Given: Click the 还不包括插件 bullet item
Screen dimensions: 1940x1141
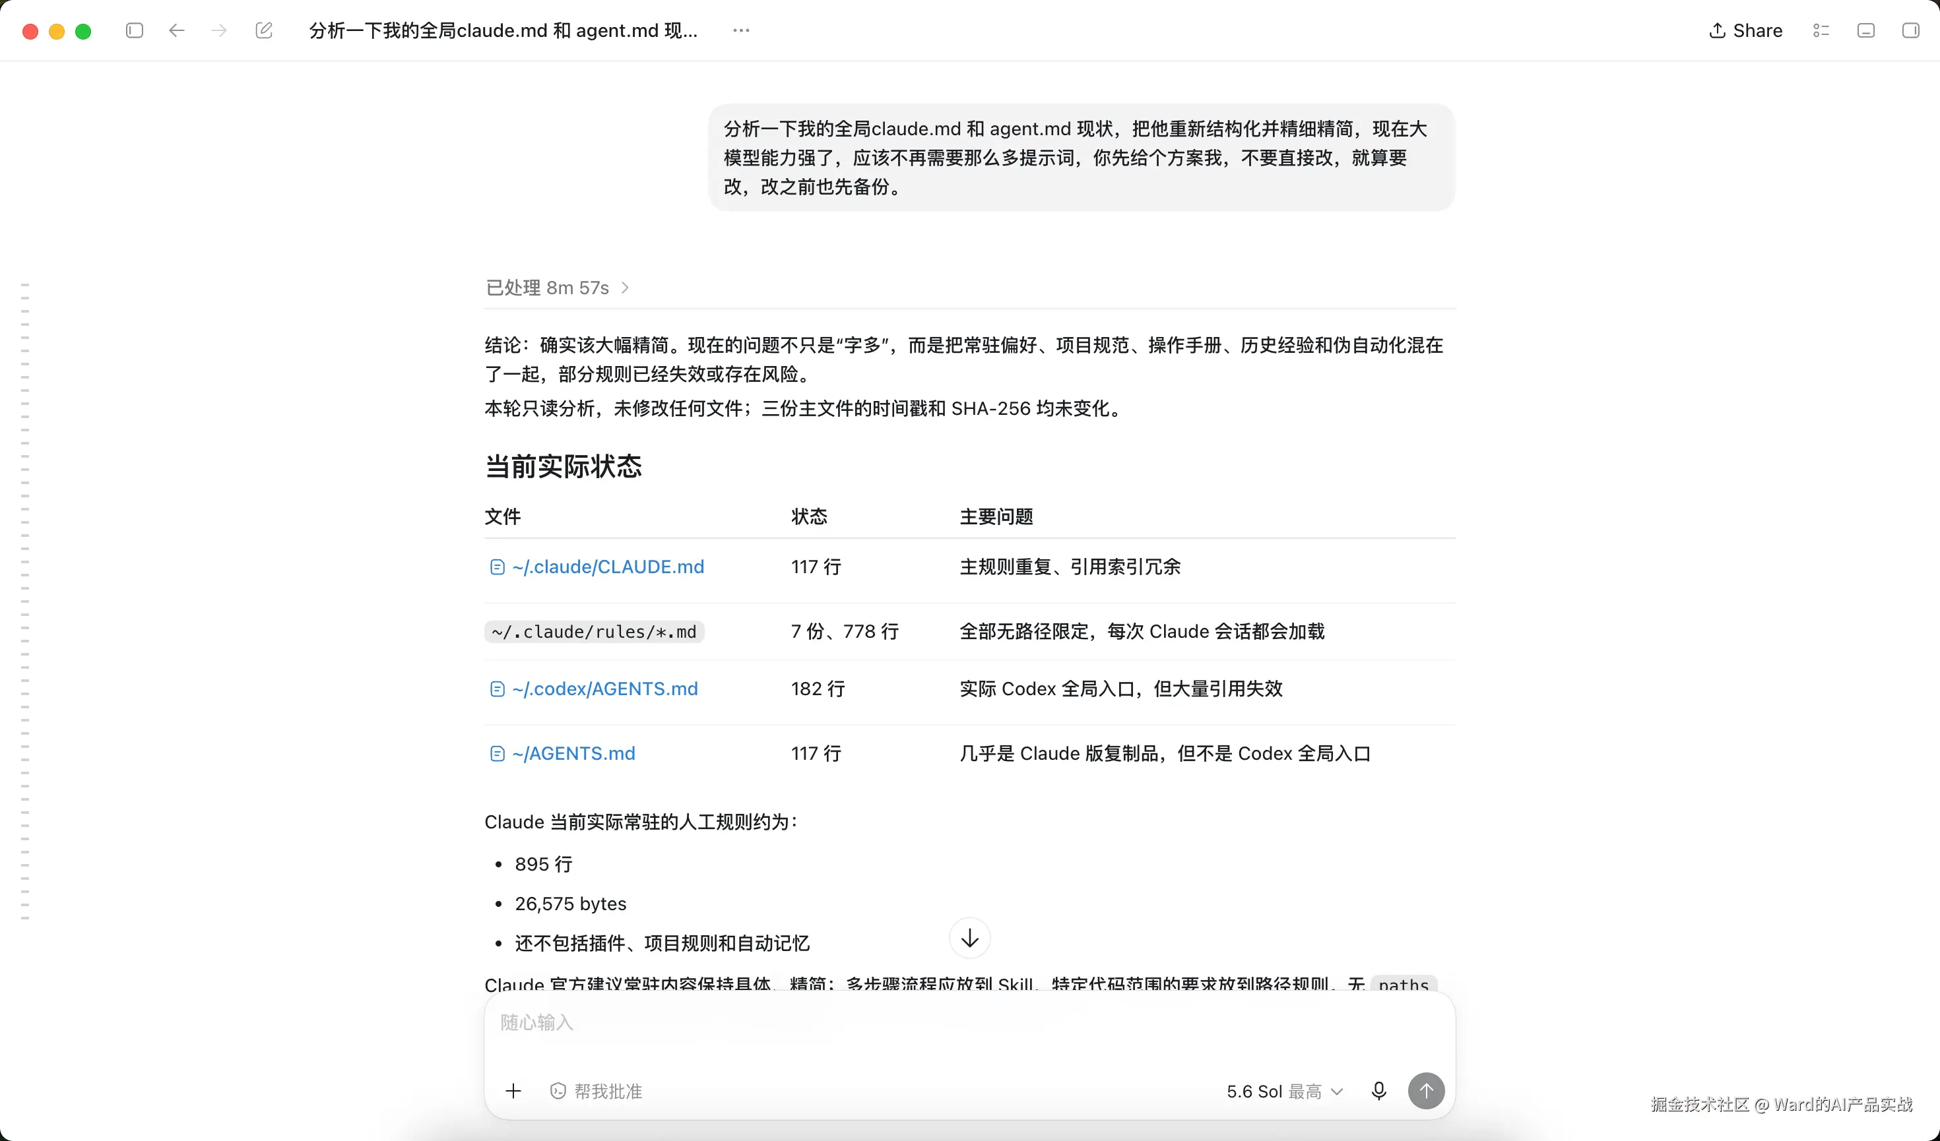Looking at the screenshot, I should pyautogui.click(x=662, y=943).
